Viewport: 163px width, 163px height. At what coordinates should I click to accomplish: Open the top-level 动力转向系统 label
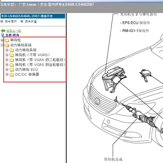[x=21, y=45]
